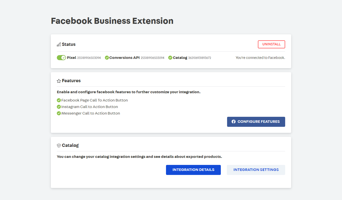The width and height of the screenshot is (342, 200).
Task: View Integration Details
Action: pos(193,170)
